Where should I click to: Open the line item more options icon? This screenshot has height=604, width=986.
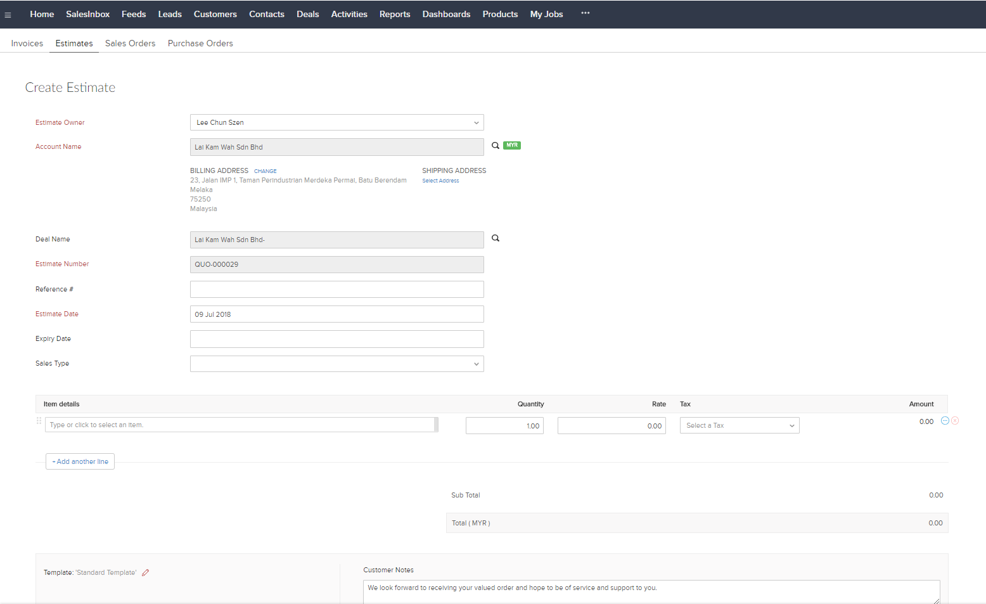pyautogui.click(x=945, y=421)
